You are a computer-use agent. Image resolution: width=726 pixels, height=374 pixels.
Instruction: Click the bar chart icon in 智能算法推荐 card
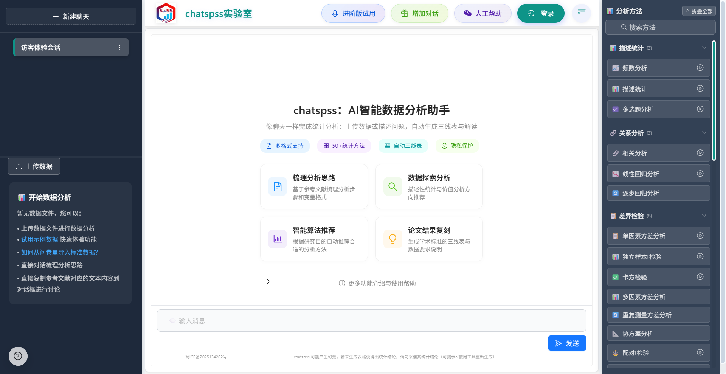[x=278, y=239]
